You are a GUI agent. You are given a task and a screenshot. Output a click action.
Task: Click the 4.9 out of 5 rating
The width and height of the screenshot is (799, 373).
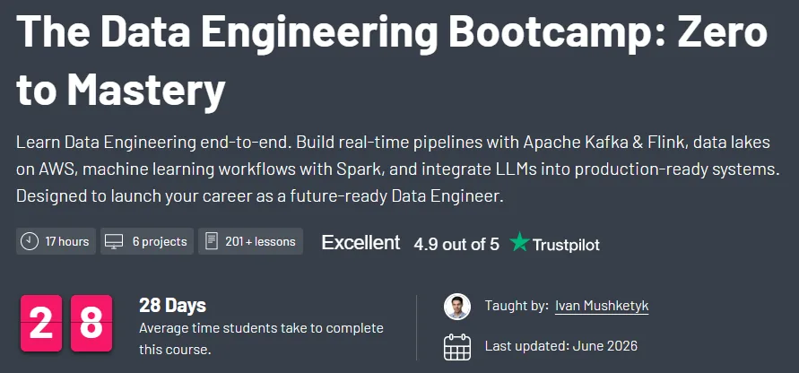pyautogui.click(x=456, y=244)
